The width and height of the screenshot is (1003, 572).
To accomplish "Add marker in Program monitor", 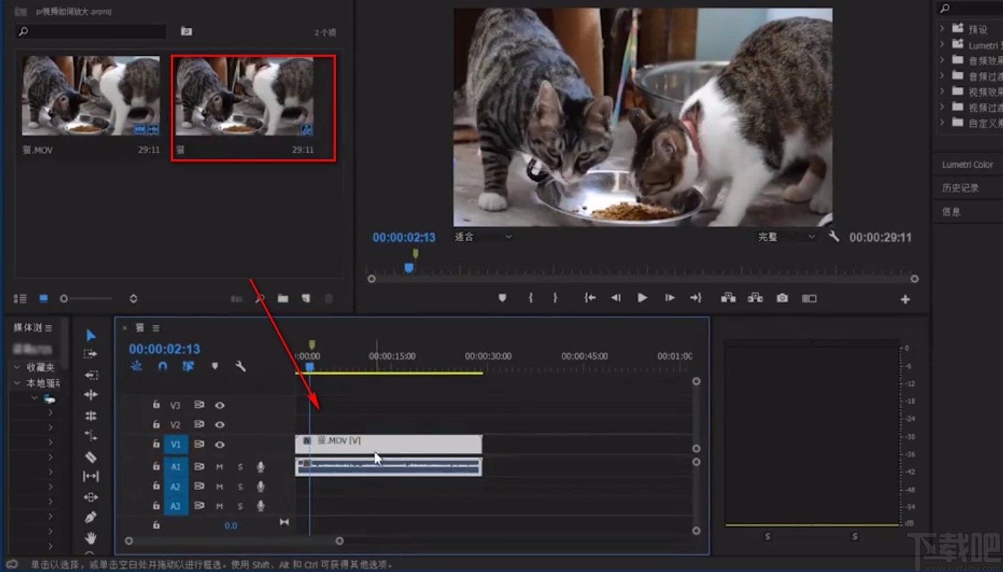I will (x=502, y=298).
